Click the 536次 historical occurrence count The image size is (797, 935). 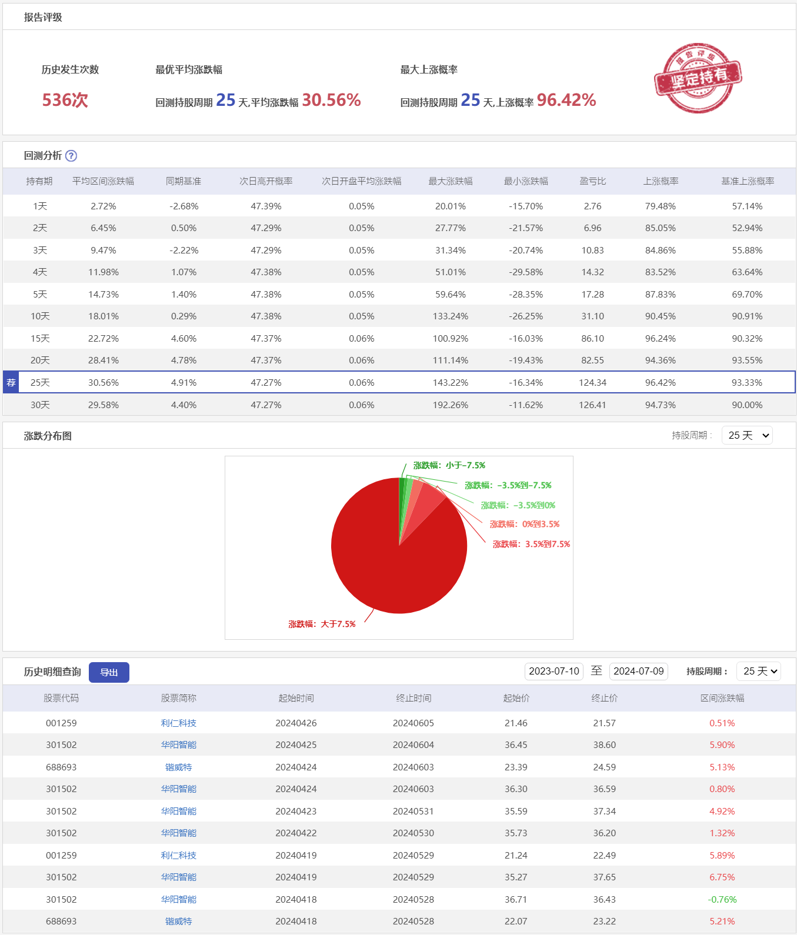click(65, 100)
